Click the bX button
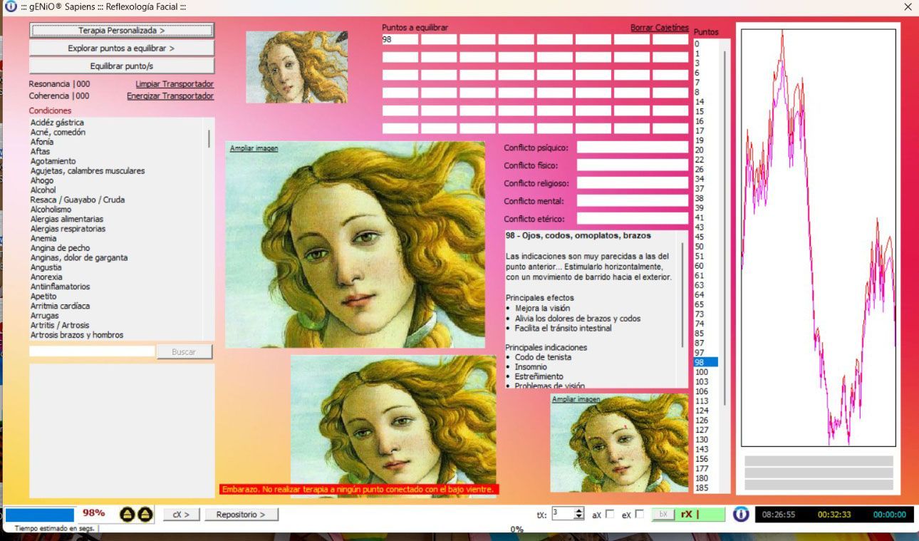919x541 pixels. pyautogui.click(x=663, y=514)
